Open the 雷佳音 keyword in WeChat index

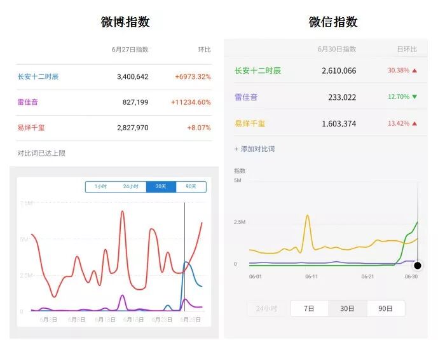click(x=246, y=97)
